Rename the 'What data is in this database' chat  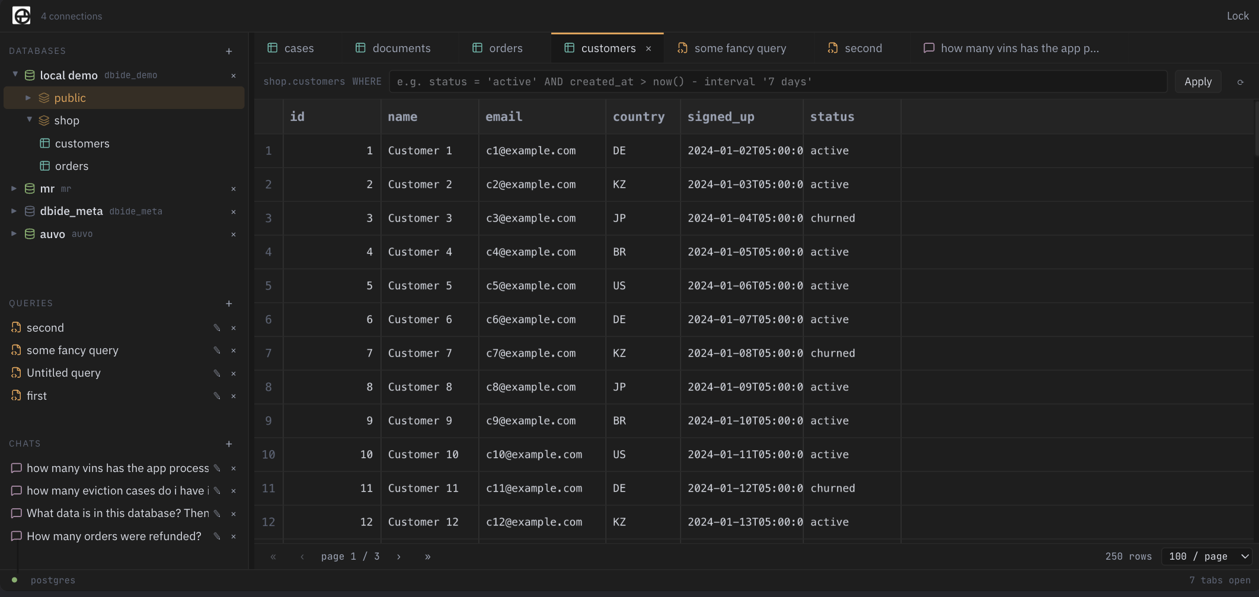click(x=217, y=514)
